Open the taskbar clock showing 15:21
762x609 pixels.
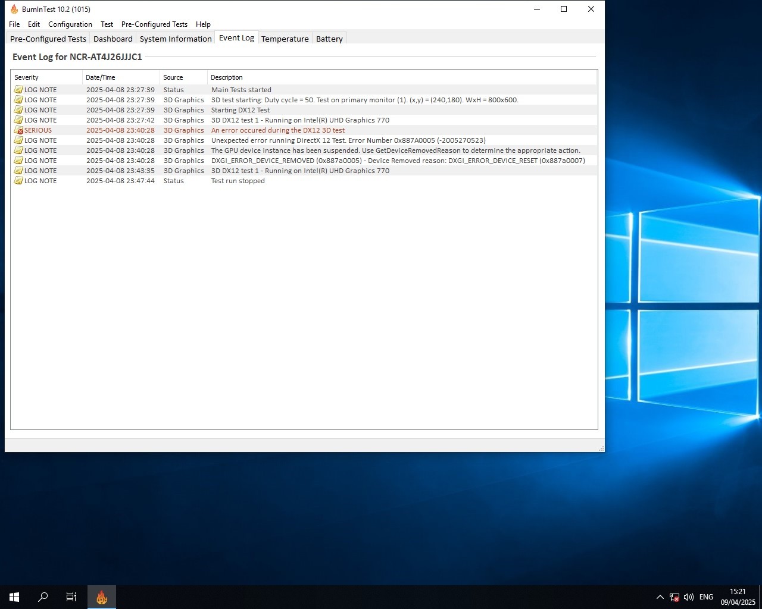tap(738, 597)
